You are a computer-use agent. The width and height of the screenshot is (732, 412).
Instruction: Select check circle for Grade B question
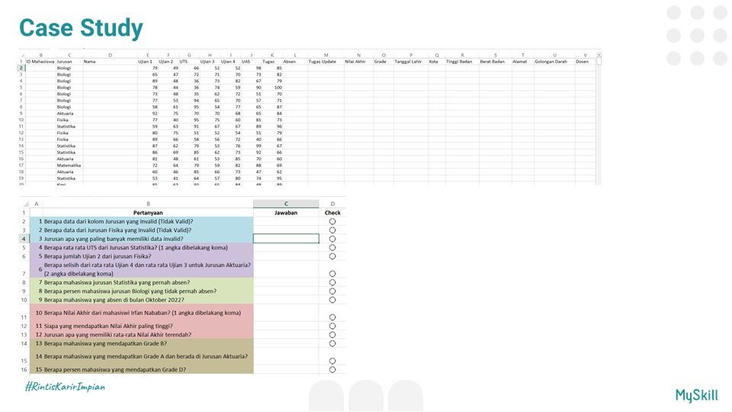332,343
